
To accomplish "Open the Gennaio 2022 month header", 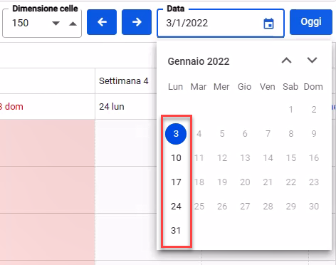I will click(199, 61).
